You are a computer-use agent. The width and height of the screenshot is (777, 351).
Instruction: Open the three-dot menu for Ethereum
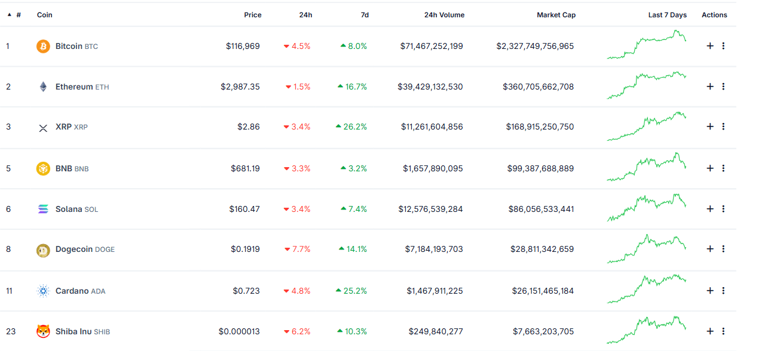(723, 87)
